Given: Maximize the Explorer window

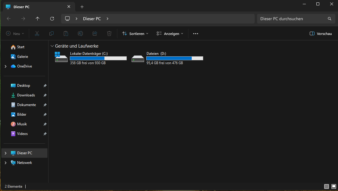Looking at the screenshot, I should point(318,4).
